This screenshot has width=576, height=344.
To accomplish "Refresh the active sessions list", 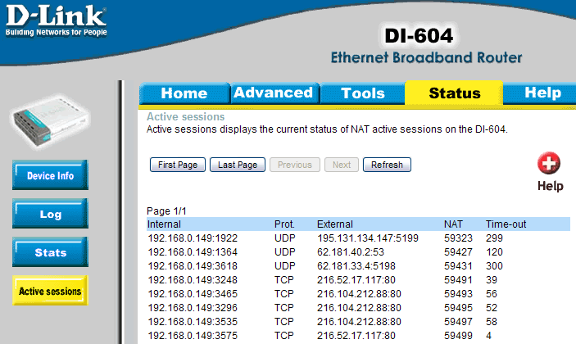I will tap(388, 165).
